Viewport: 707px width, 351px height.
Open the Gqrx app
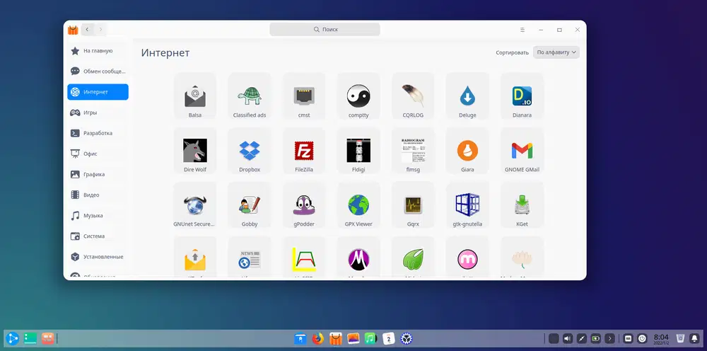pyautogui.click(x=413, y=205)
